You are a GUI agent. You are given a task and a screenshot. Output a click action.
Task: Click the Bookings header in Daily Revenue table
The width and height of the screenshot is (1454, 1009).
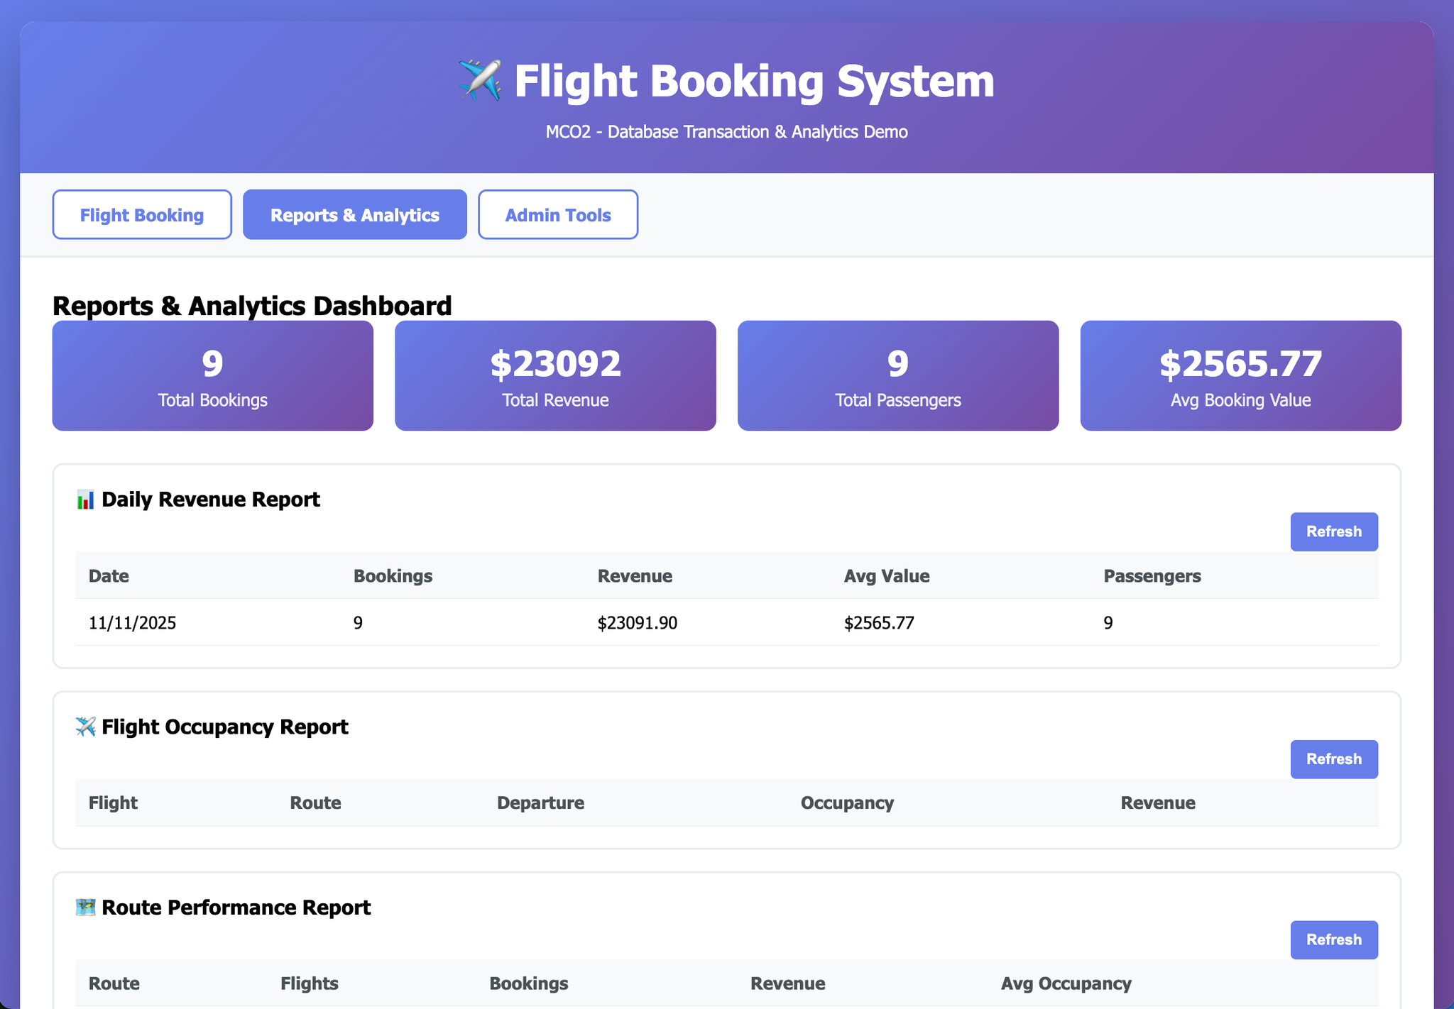tap(393, 575)
